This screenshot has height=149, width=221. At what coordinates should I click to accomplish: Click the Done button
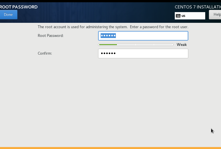tap(8, 15)
